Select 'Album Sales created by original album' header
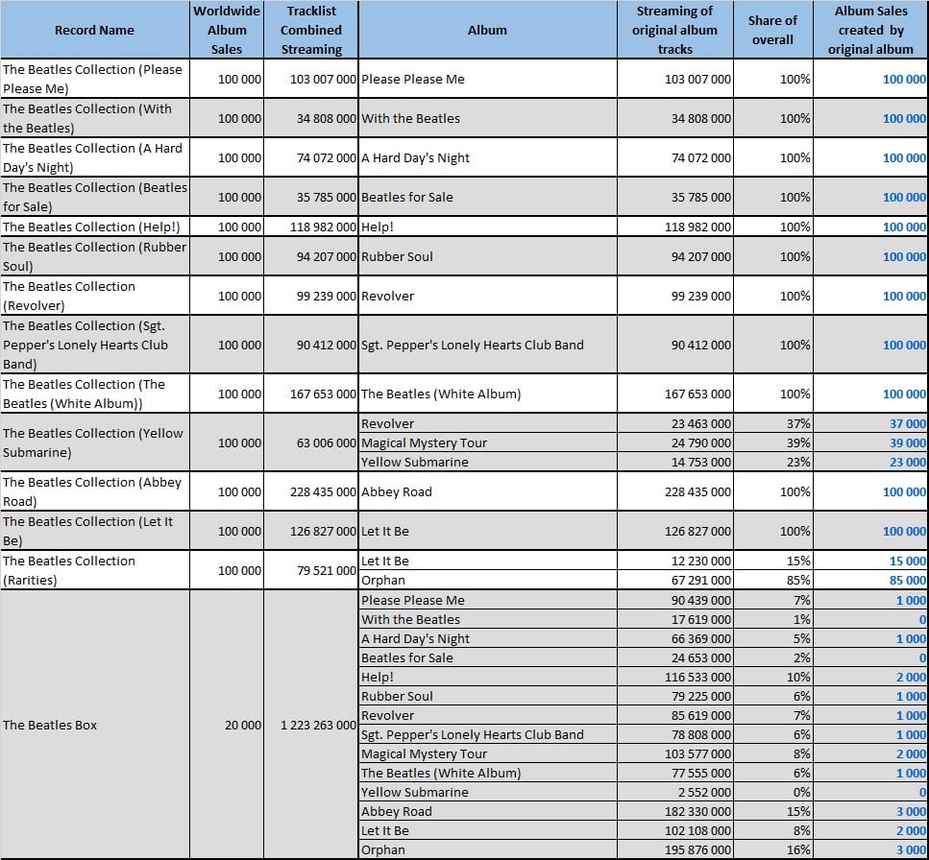Screen dimensions: 929x860 pos(870,30)
